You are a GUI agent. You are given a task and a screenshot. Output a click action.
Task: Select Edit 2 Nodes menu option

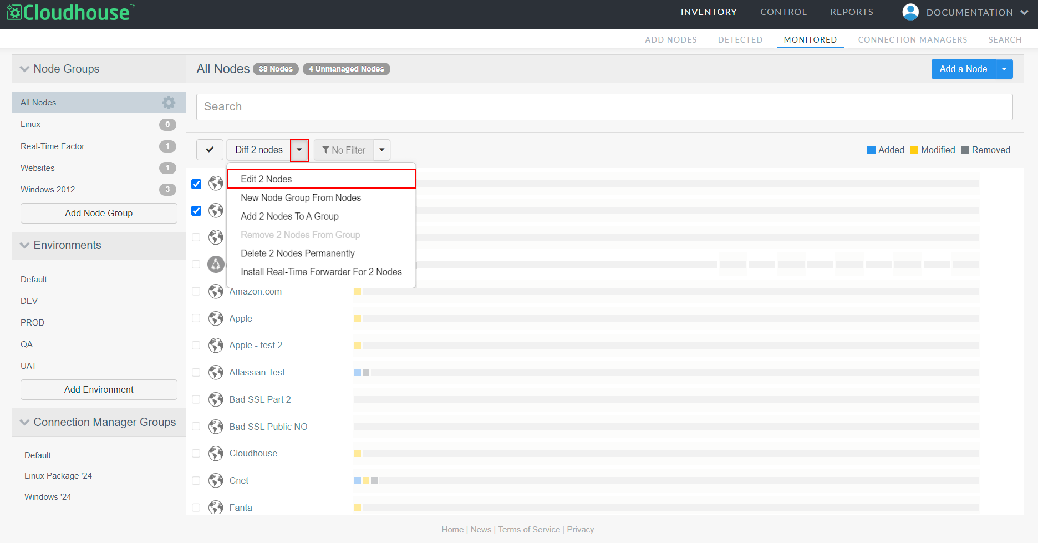(x=321, y=179)
